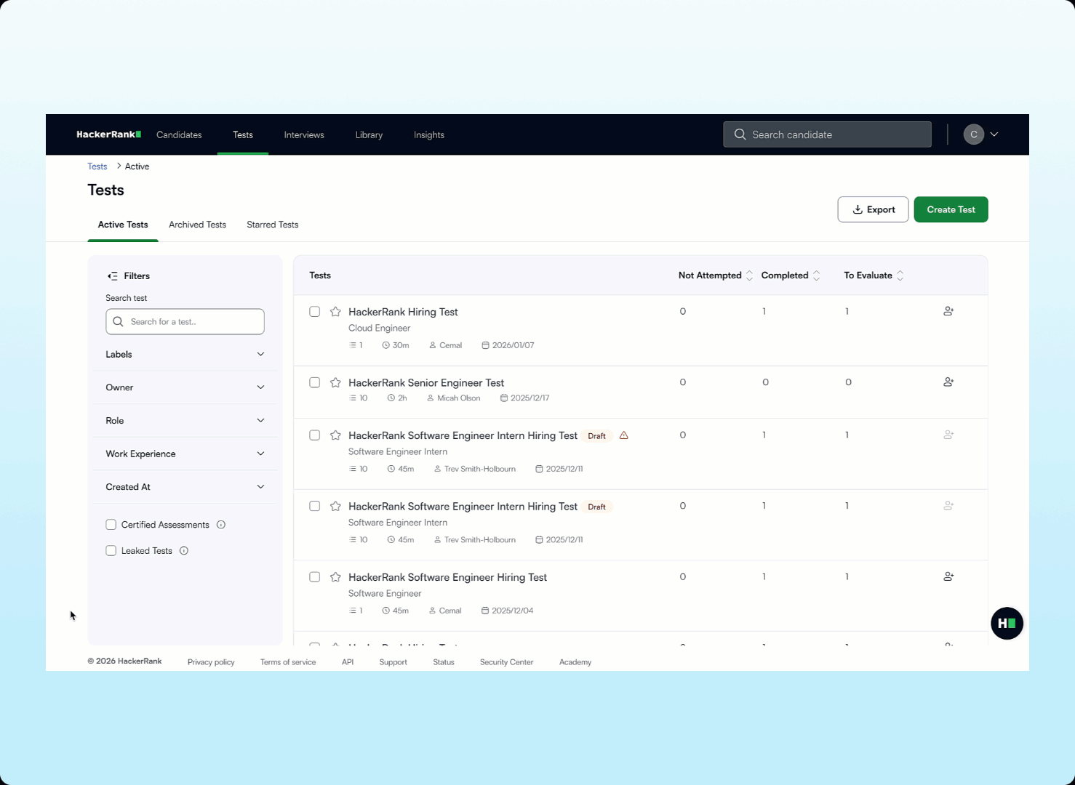Click the Leaked Tests info icon

click(184, 551)
